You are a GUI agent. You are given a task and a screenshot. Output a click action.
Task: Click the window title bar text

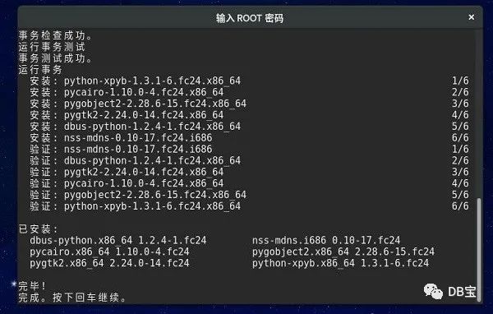pos(250,18)
